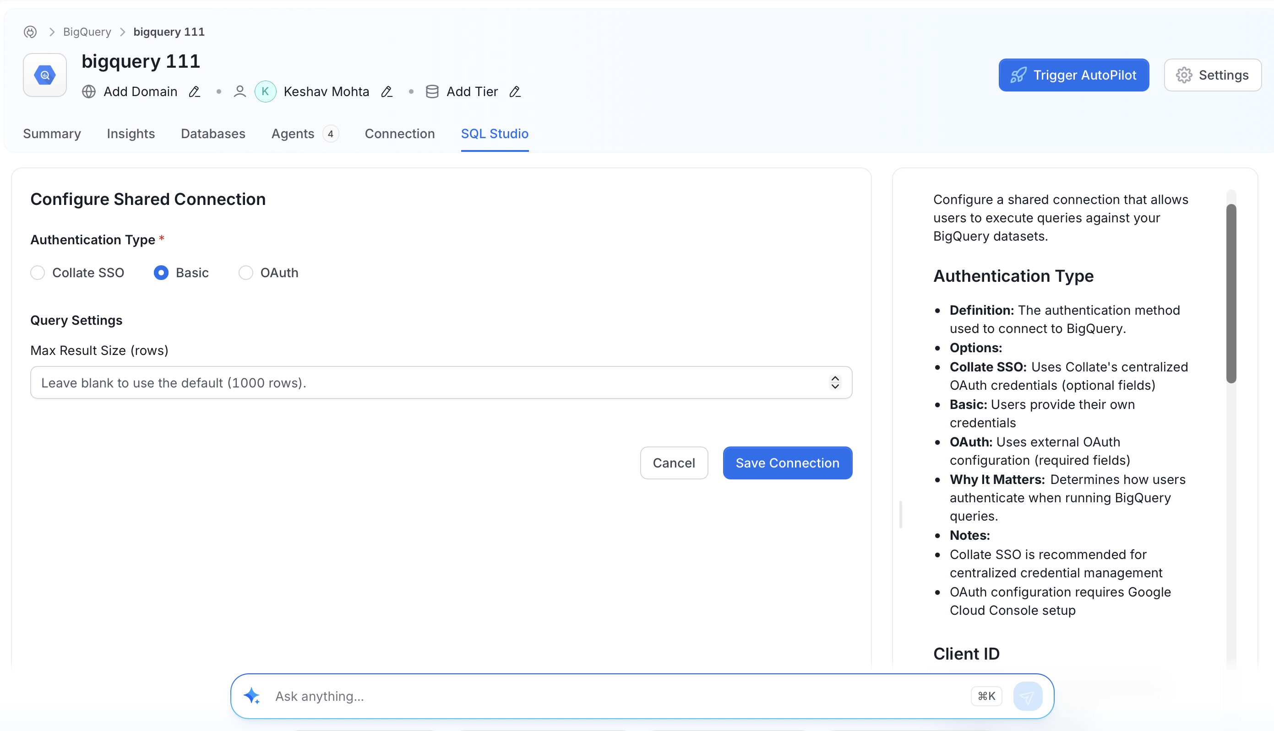Focus the Max Result Size rows field
The height and width of the screenshot is (731, 1274).
(x=441, y=382)
